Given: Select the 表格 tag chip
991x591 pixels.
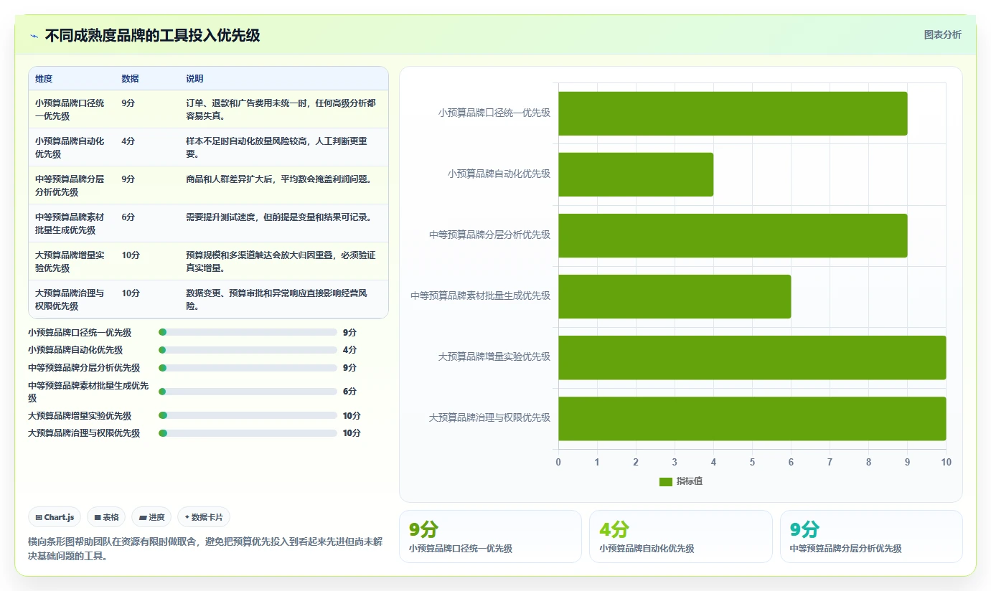Looking at the screenshot, I should (106, 517).
